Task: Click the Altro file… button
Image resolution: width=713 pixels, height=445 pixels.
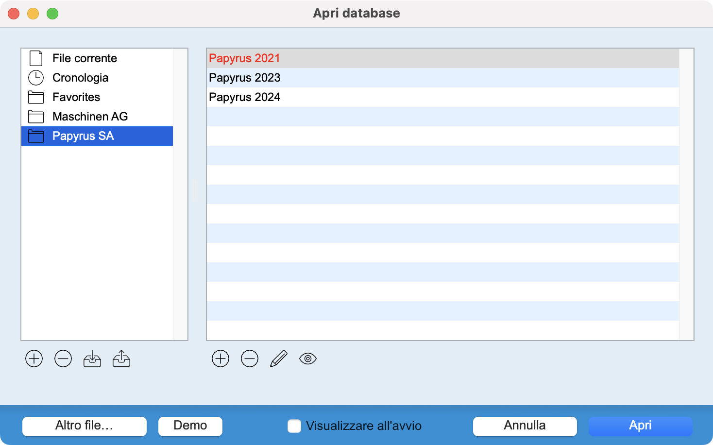Action: 85,426
